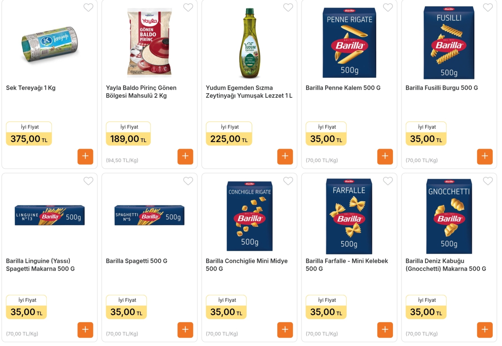Add Yayla Baldo Pirinç to cart
Screen dimensions: 502x346
coord(185,156)
